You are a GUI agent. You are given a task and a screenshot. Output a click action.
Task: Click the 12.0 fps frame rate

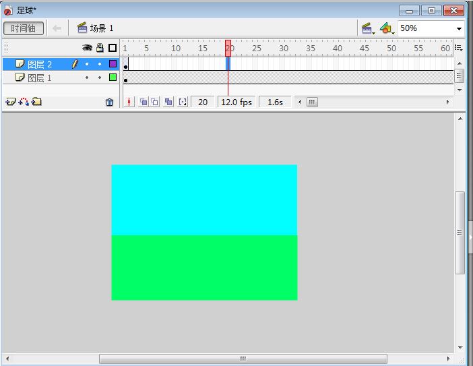click(236, 102)
